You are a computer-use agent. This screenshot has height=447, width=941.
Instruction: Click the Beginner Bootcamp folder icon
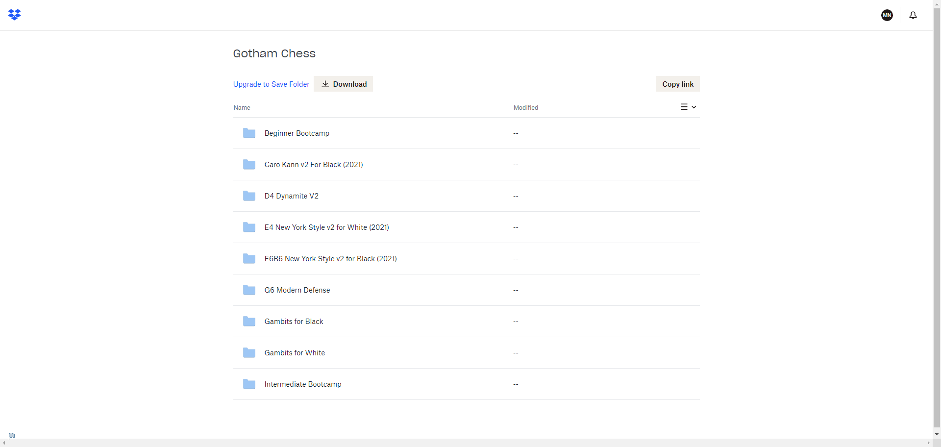(249, 133)
